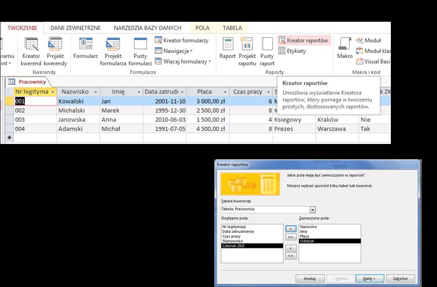Screen dimensions: 437x287
Task: Click the Warszawa cell in row 004
Action: tap(337, 129)
